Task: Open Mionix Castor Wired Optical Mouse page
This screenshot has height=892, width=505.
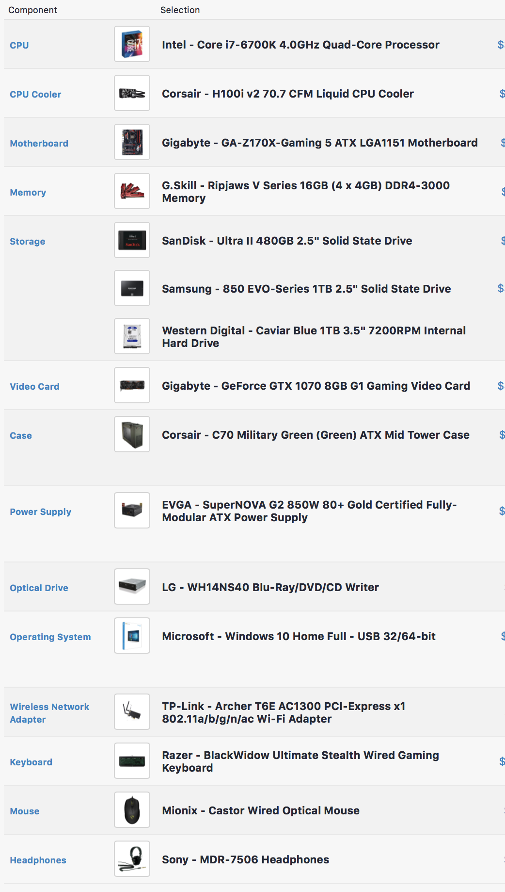Action: coord(261,810)
